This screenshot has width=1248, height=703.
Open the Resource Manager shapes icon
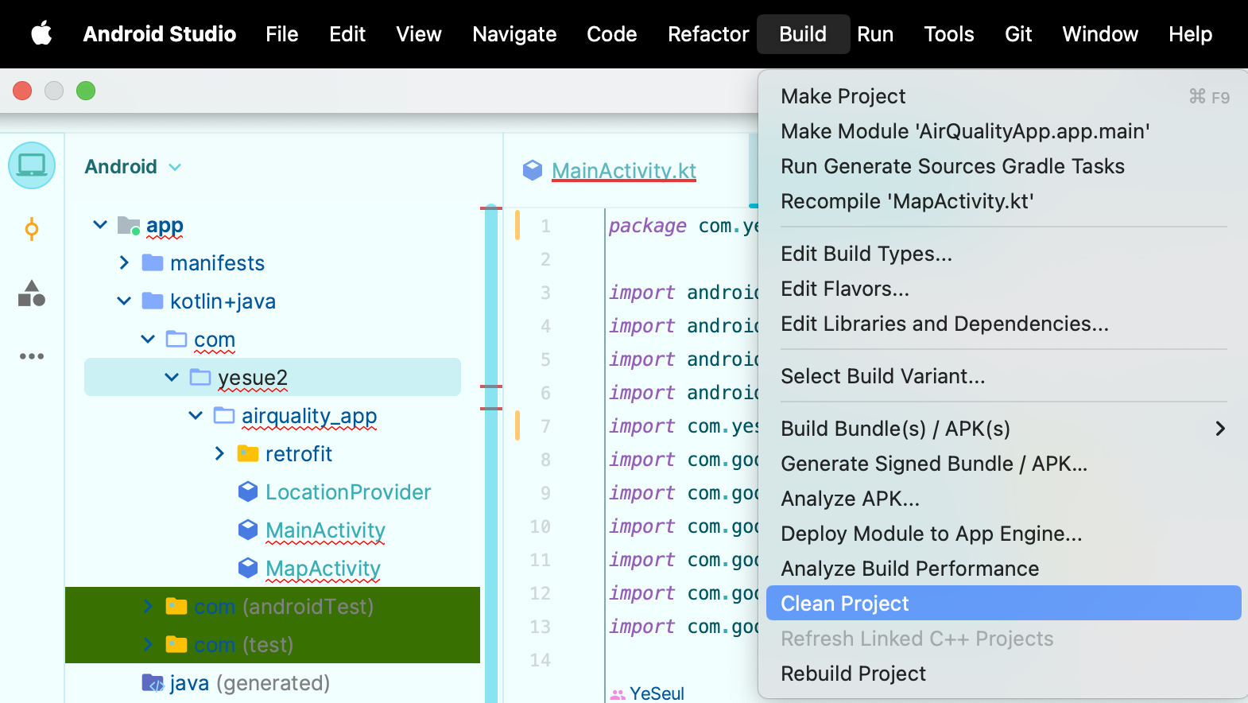[x=32, y=293]
